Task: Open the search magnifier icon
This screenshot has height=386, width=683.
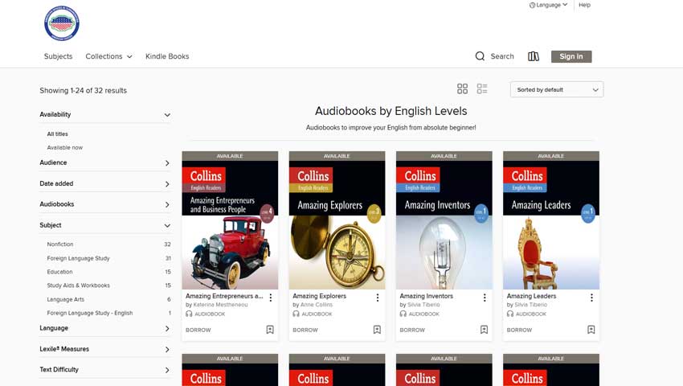Action: (x=480, y=56)
